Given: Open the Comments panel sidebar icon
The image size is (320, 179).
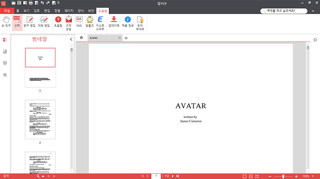Looking at the screenshot, I should (x=5, y=63).
